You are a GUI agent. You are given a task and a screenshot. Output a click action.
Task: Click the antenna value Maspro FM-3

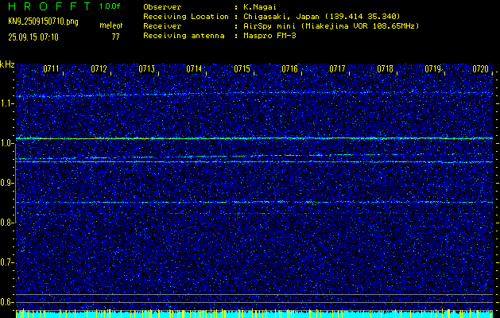coord(269,36)
